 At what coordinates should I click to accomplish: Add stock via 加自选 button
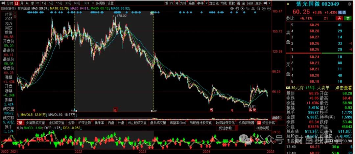[214, 3]
